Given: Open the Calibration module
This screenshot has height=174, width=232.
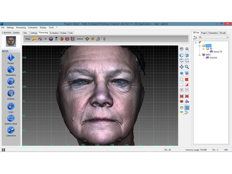Looking at the screenshot, I should [x=11, y=132].
